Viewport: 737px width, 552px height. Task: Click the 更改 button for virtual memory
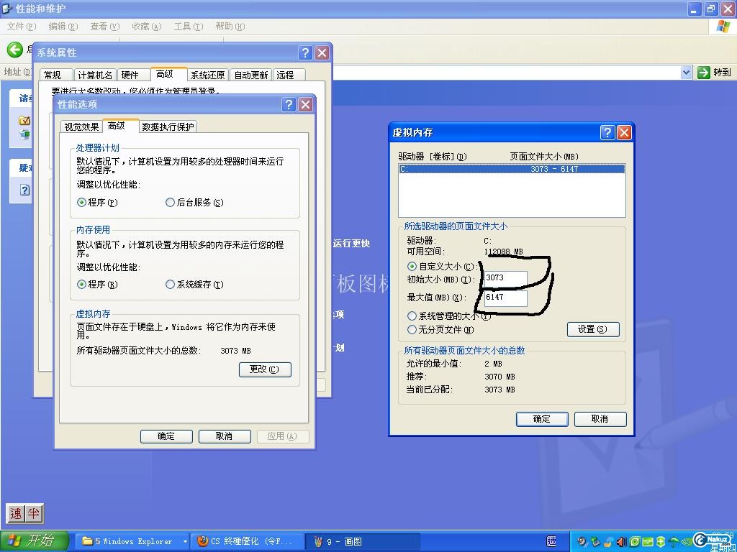tap(265, 369)
